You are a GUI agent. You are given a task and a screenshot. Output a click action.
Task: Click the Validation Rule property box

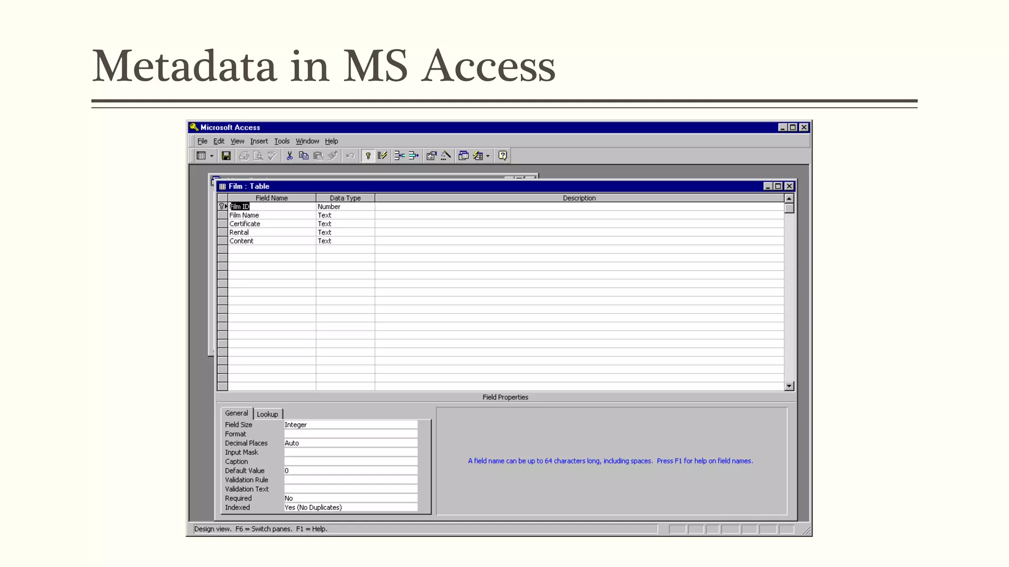351,480
